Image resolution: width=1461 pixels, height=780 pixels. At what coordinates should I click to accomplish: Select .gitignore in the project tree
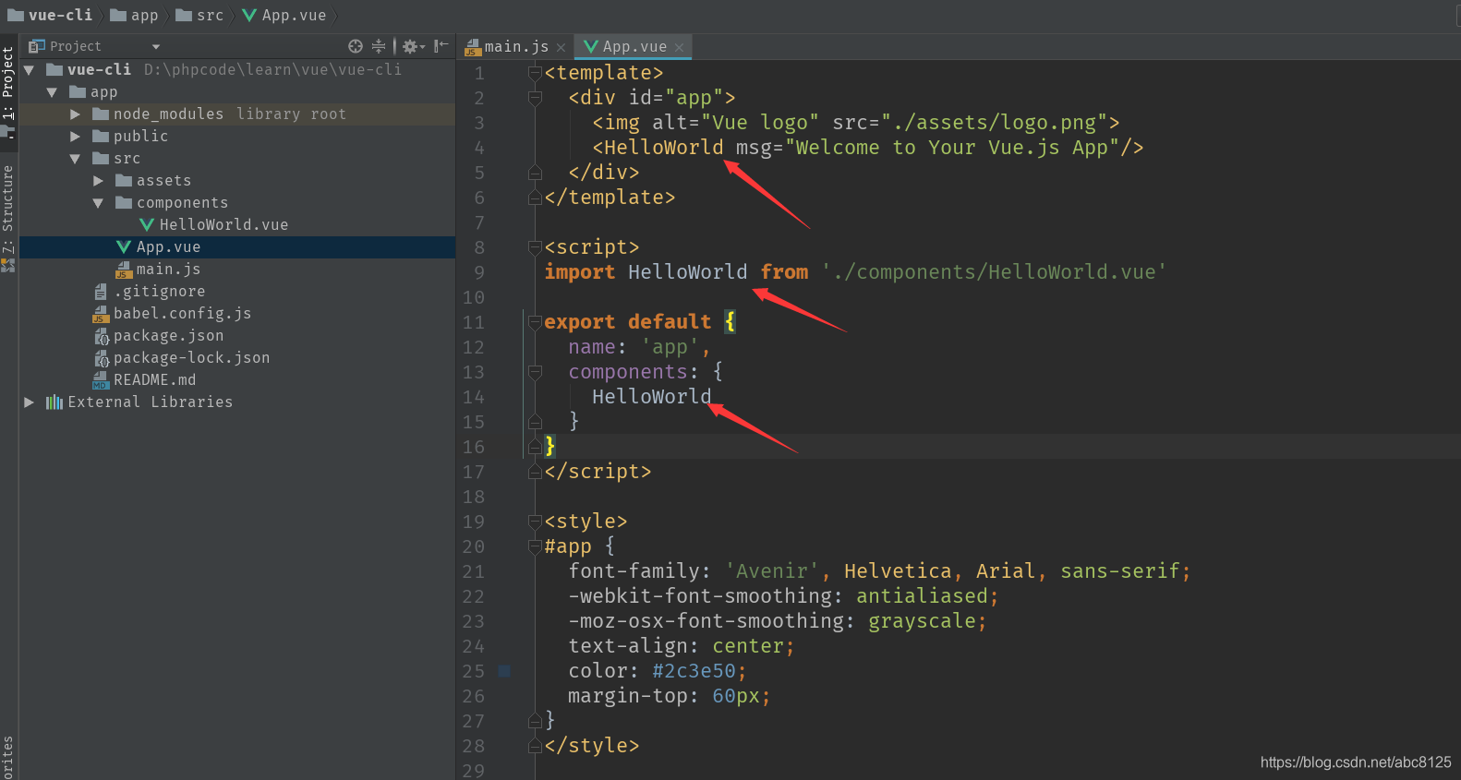coord(159,292)
